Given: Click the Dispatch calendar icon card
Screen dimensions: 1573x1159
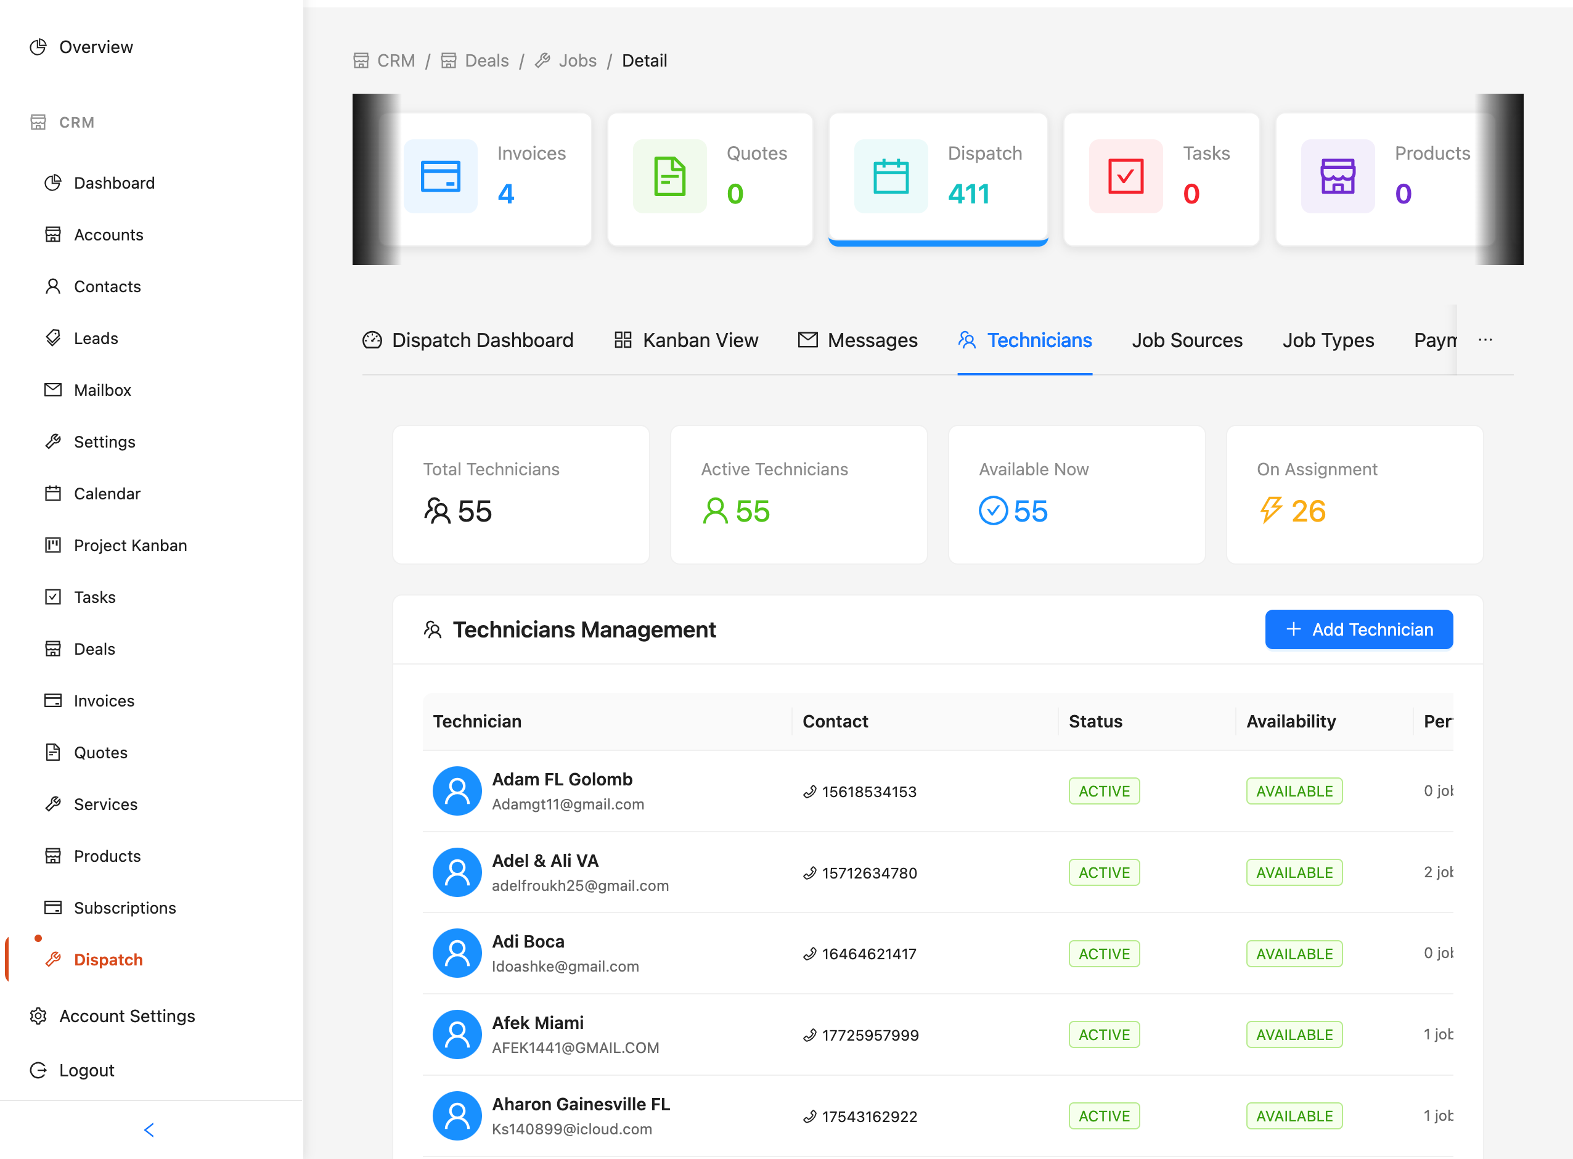Looking at the screenshot, I should pos(891,176).
